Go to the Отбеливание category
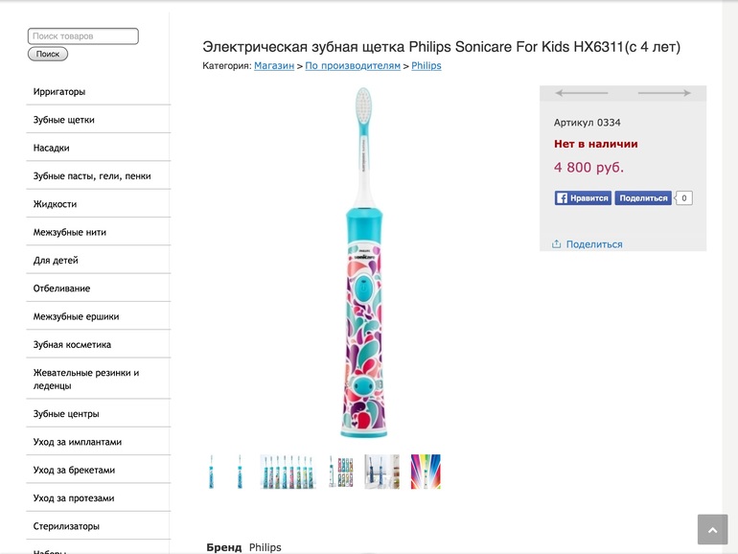 (62, 289)
